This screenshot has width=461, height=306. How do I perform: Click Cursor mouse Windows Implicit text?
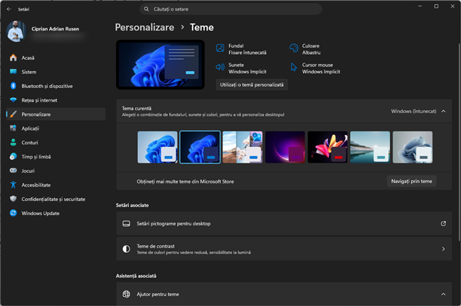(321, 68)
